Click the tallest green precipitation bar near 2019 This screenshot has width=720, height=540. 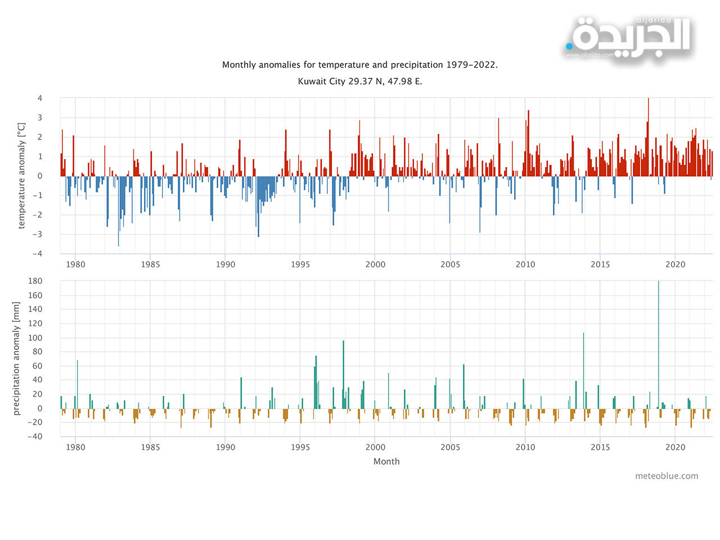coord(658,343)
